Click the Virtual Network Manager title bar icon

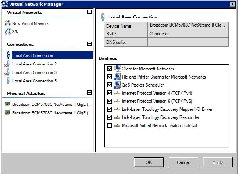(x=5, y=4)
